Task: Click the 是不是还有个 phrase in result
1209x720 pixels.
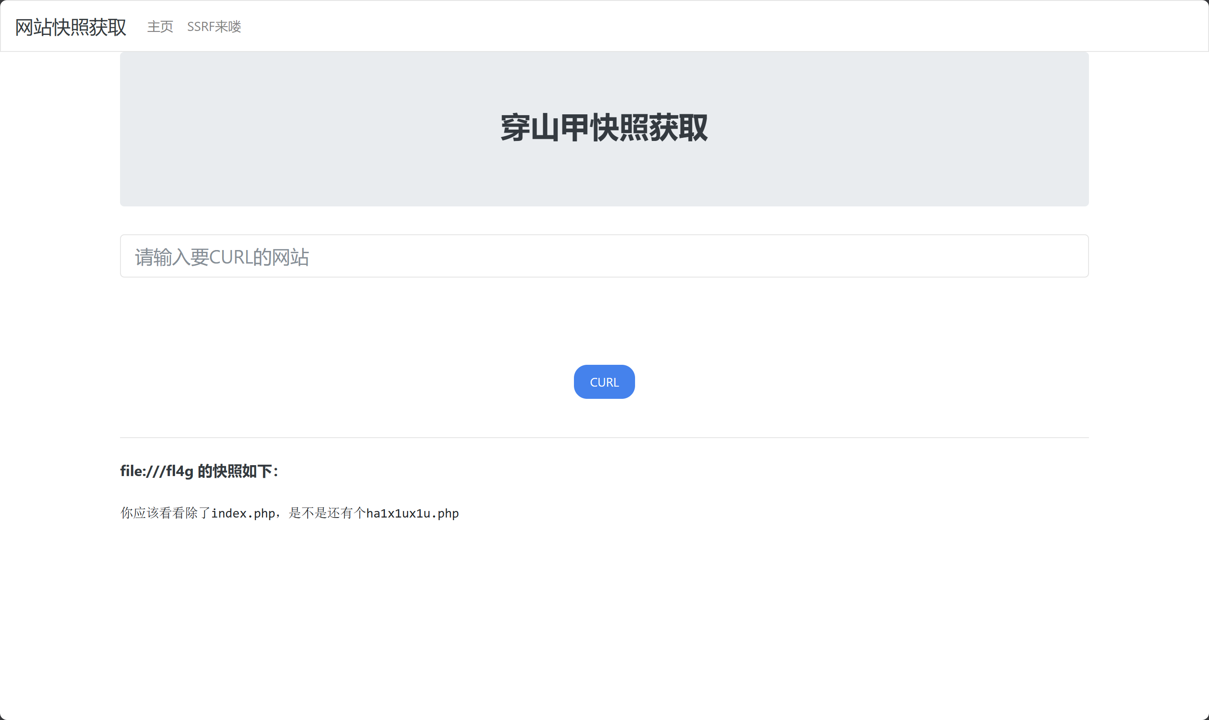Action: click(x=326, y=513)
